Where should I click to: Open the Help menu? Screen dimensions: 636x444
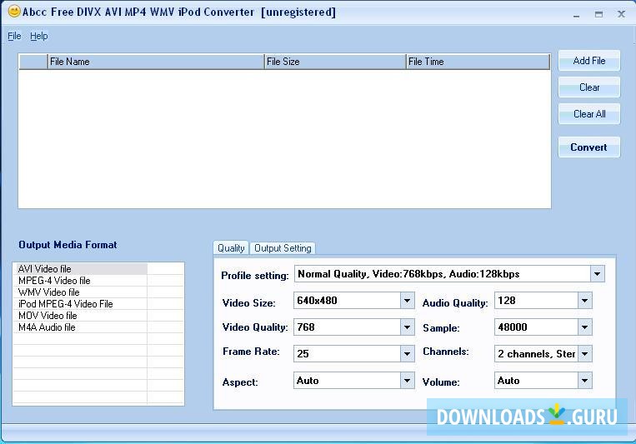[x=39, y=36]
